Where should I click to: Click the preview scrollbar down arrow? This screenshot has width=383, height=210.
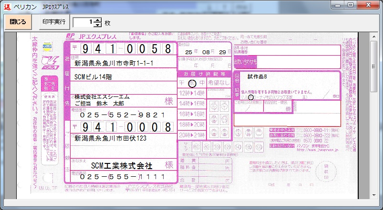point(374,195)
